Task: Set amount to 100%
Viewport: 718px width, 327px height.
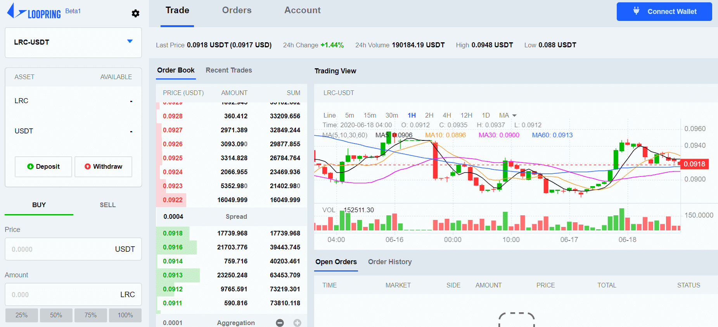Action: point(125,315)
